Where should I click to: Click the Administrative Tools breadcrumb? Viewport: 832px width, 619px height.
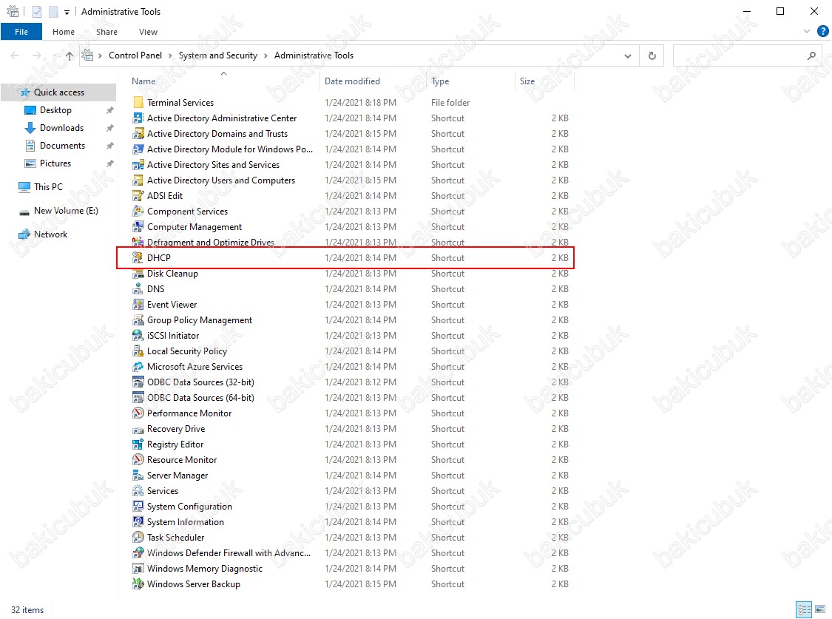(x=314, y=55)
